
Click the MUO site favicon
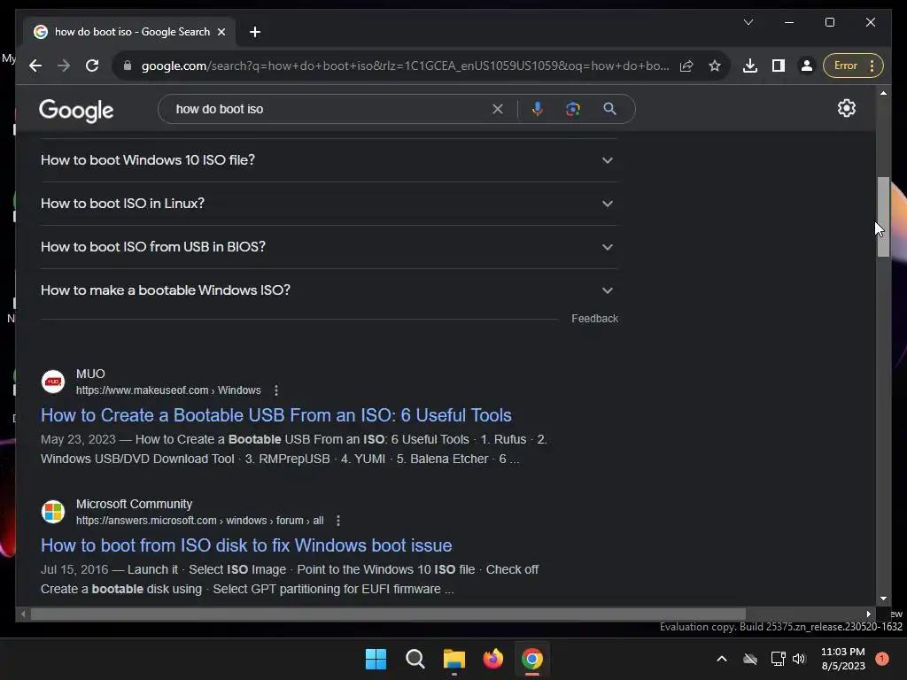click(53, 382)
